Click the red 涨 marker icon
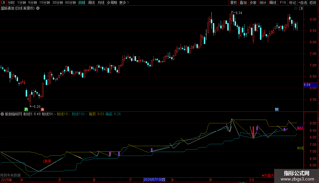 click(x=42, y=109)
